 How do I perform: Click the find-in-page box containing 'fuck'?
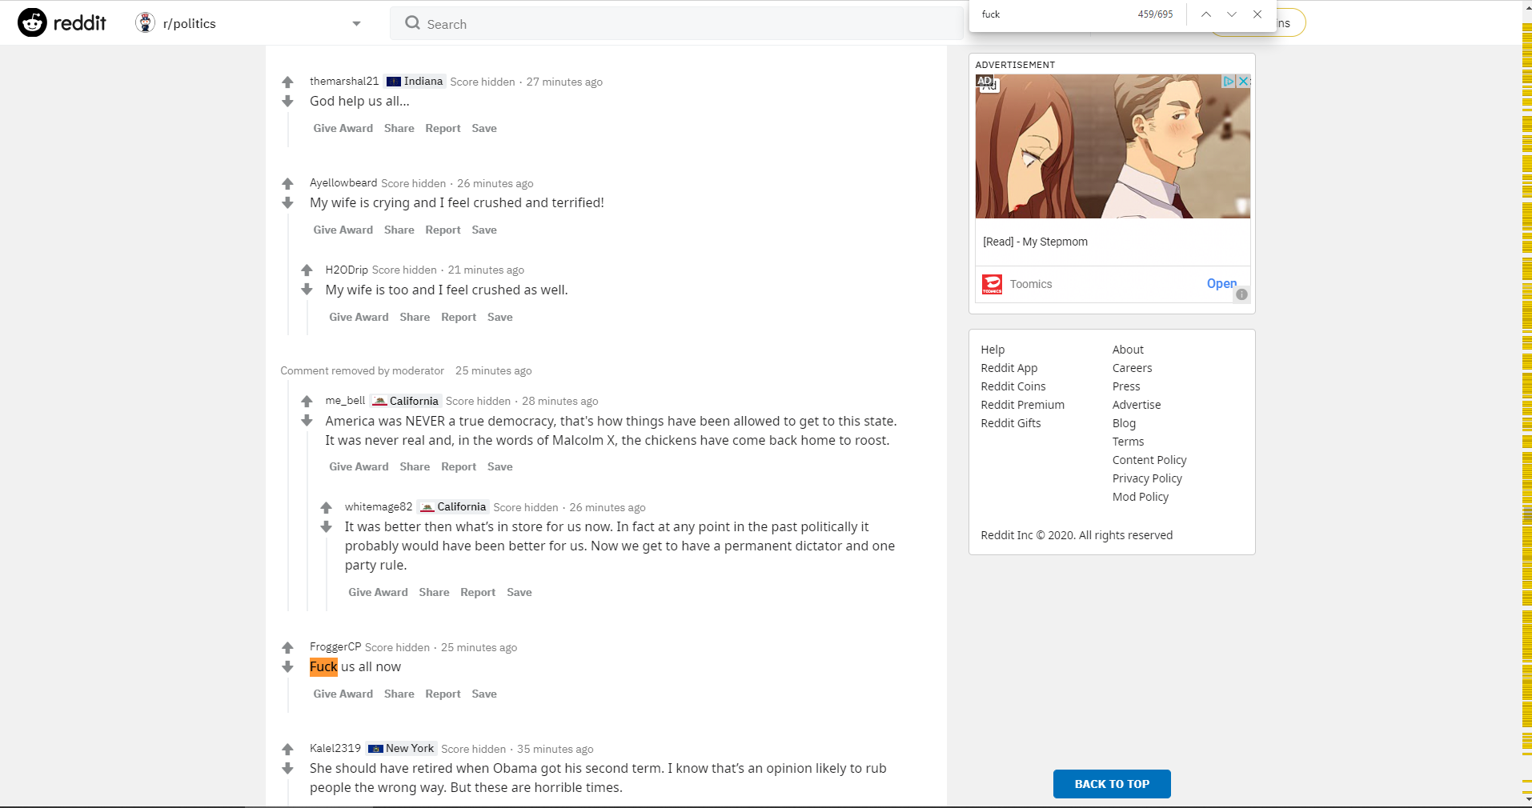tap(1053, 14)
